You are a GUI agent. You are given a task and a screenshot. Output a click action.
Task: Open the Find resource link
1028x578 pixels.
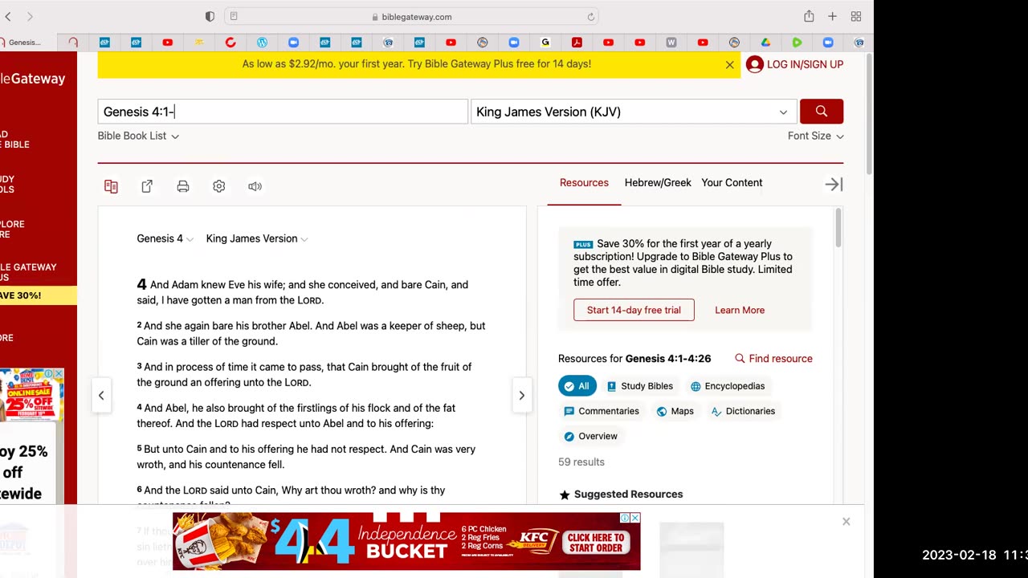coord(773,359)
